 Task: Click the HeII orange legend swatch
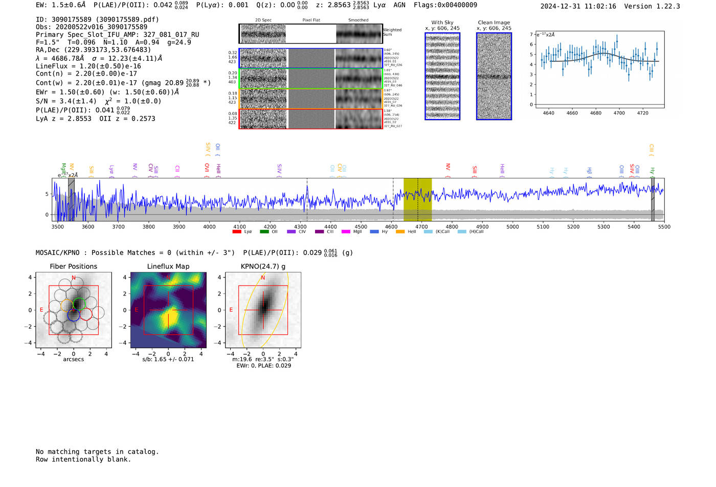click(400, 232)
